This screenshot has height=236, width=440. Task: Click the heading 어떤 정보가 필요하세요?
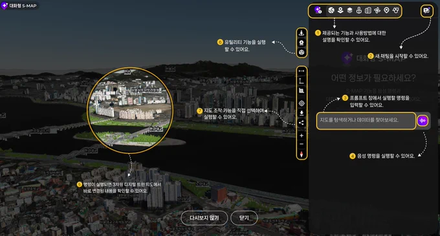pos(373,78)
